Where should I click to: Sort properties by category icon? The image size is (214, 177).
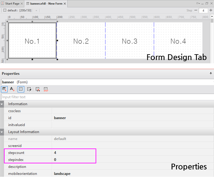[x=4, y=89]
